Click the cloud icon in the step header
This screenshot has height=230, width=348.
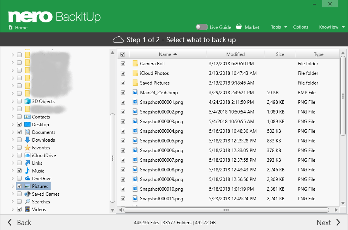click(118, 40)
